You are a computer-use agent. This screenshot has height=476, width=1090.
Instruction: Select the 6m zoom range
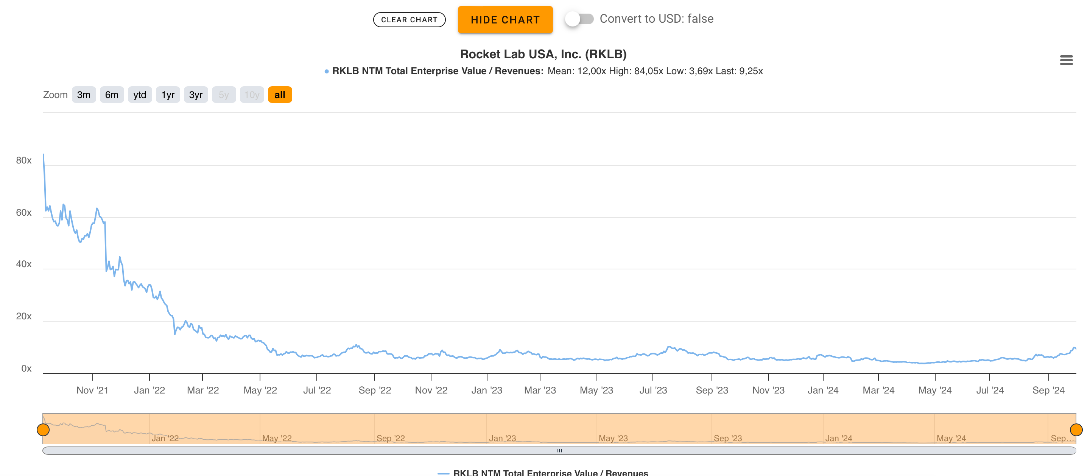112,95
